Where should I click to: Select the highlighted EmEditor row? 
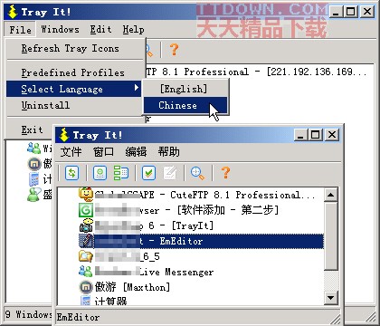tap(201, 241)
